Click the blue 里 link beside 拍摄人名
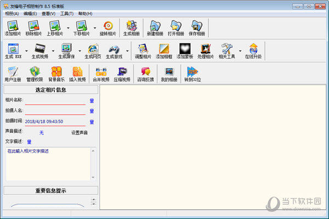 pos(92,111)
